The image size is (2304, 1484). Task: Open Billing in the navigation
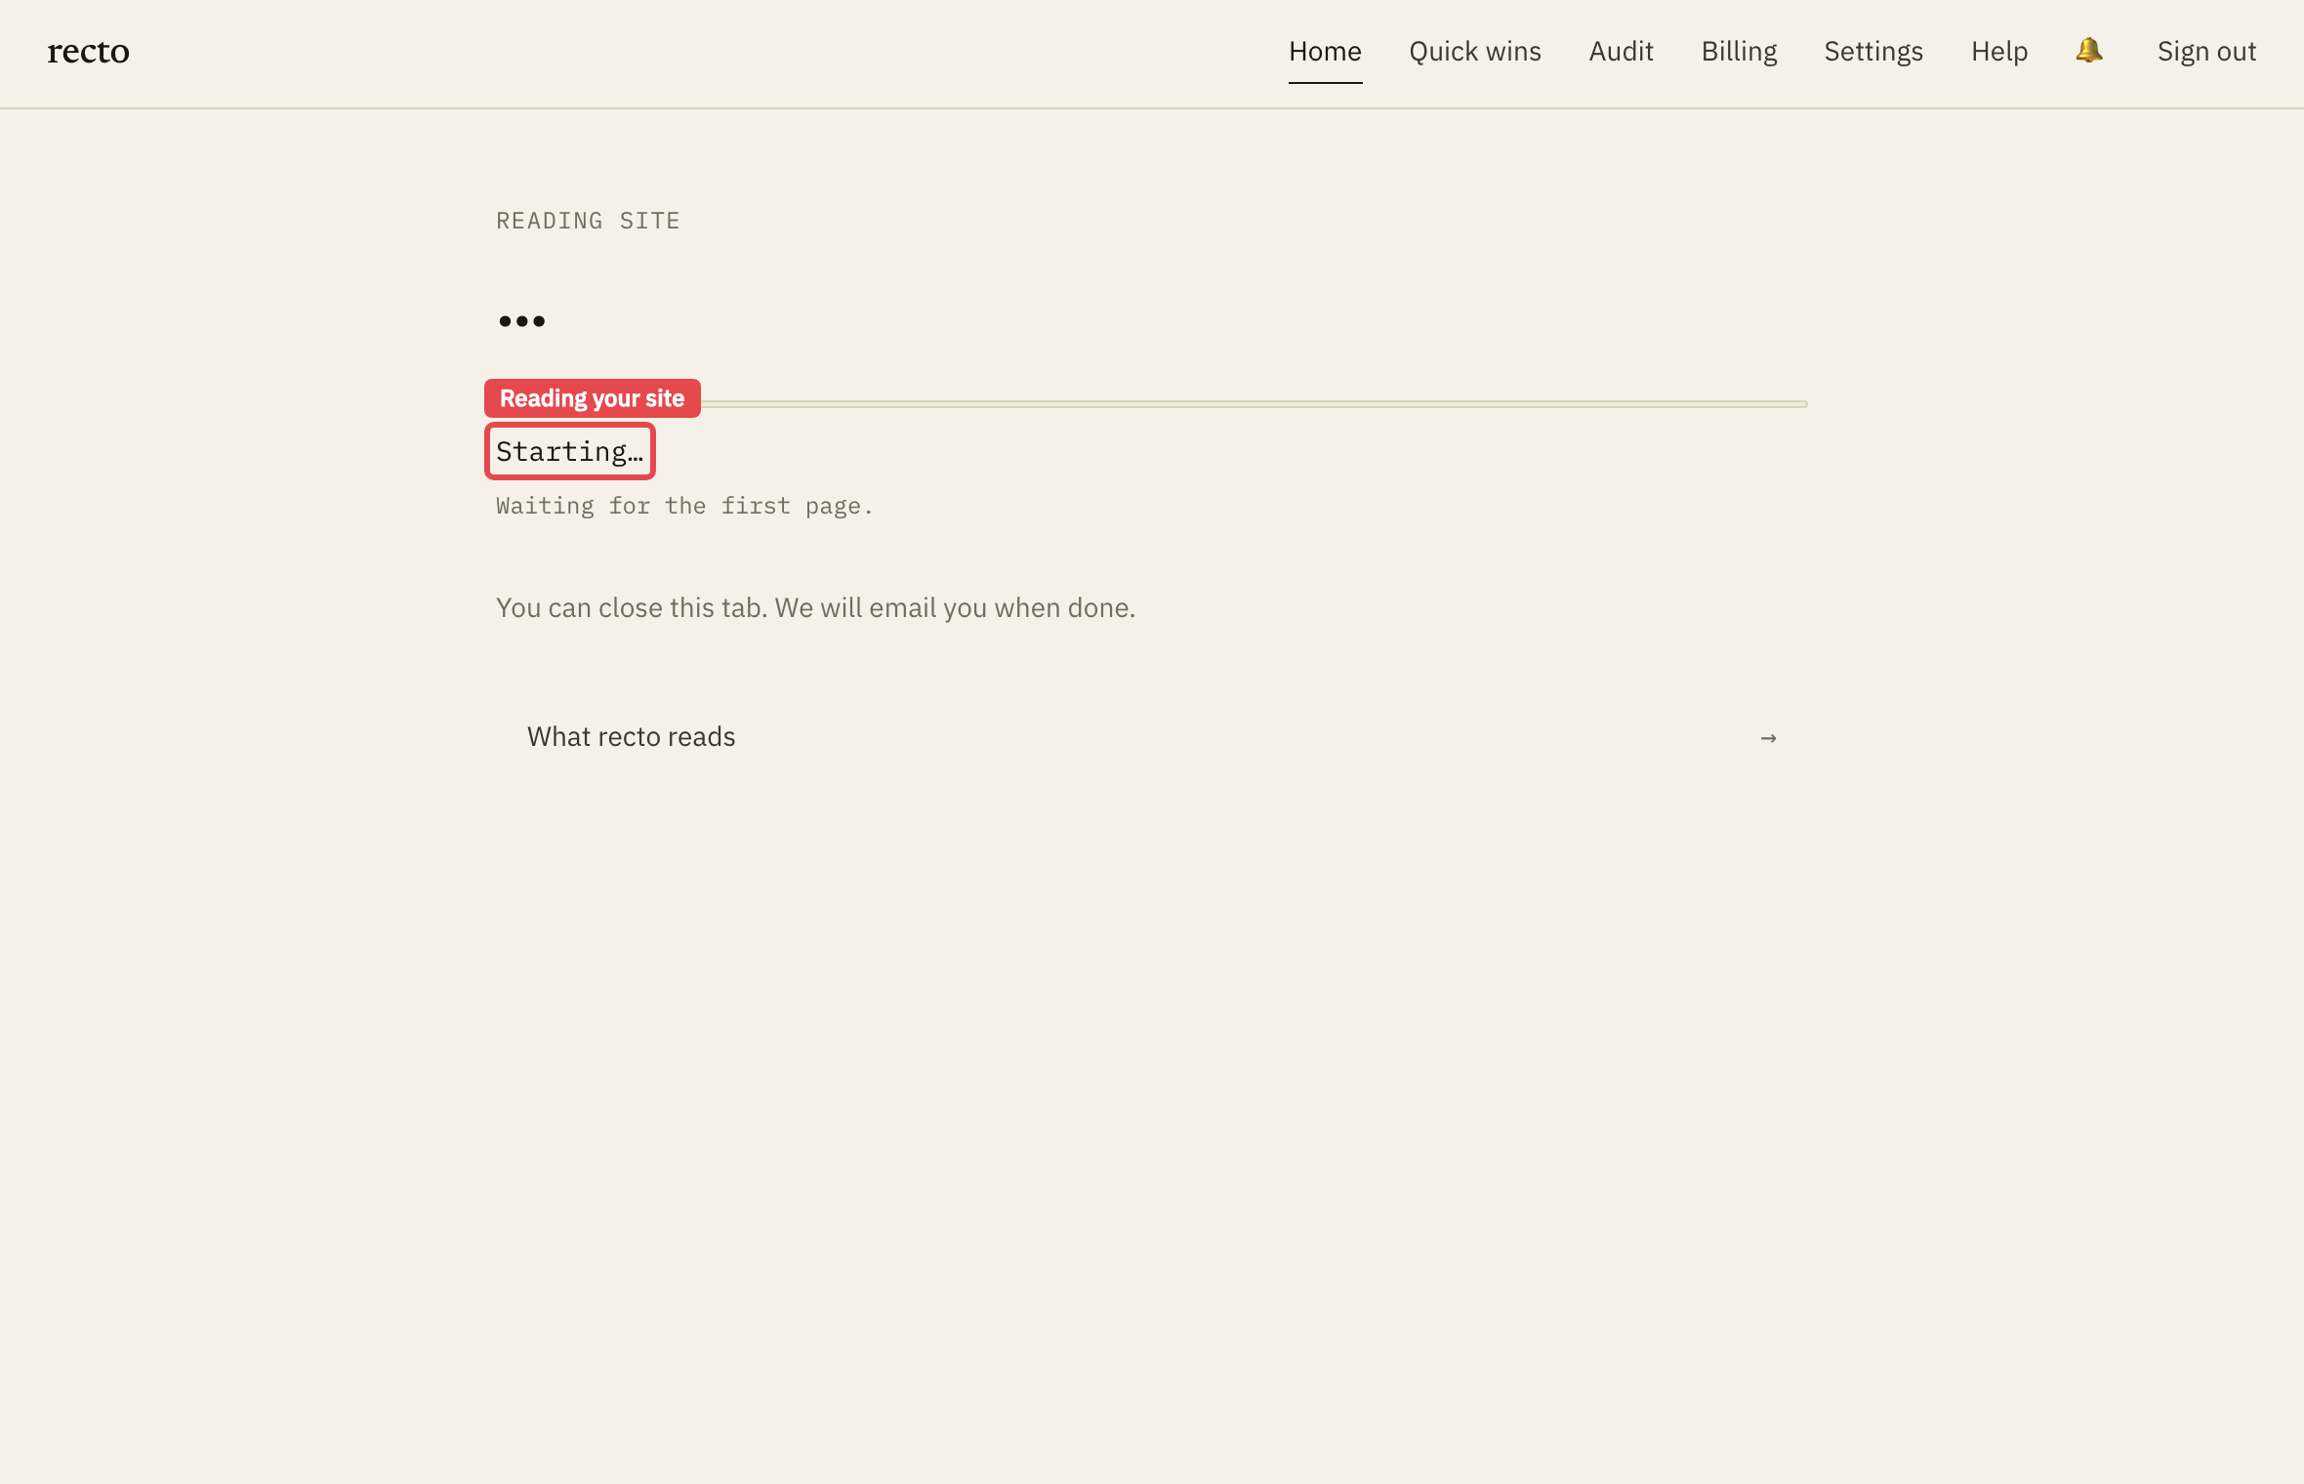pyautogui.click(x=1739, y=52)
